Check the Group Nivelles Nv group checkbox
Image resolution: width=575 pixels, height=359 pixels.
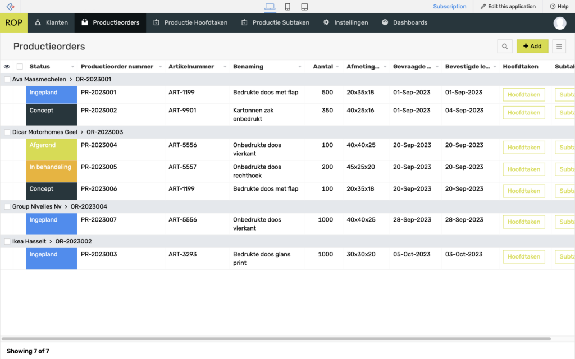[x=7, y=206]
